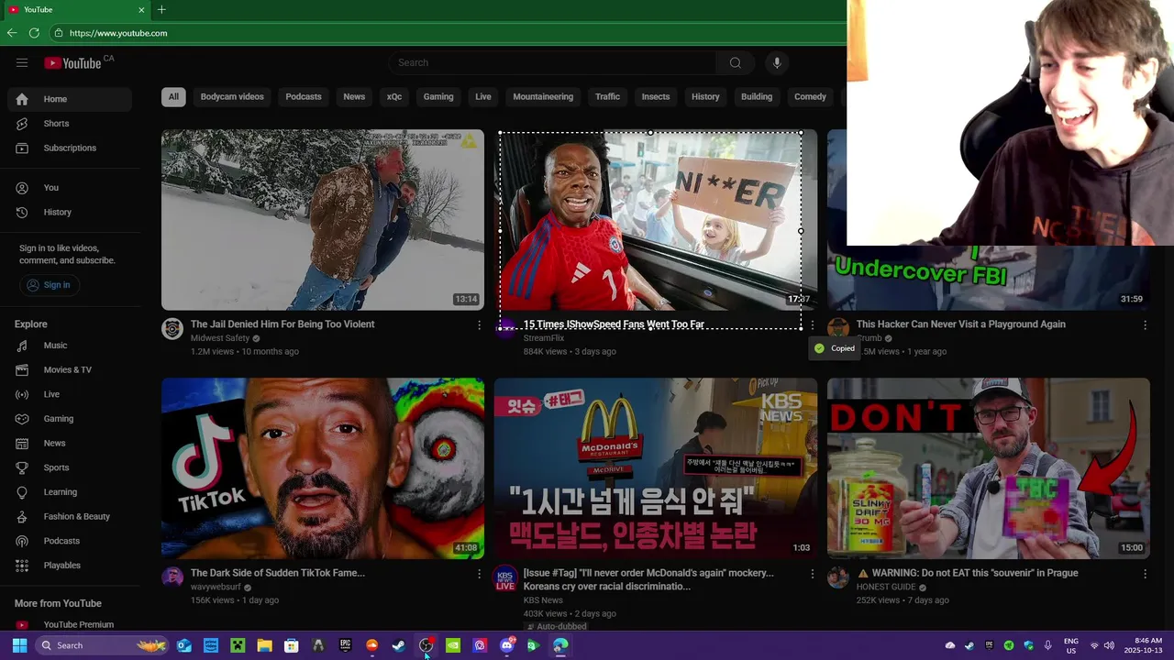The width and height of the screenshot is (1174, 660).
Task: Select the Insects filter chip
Action: (656, 96)
